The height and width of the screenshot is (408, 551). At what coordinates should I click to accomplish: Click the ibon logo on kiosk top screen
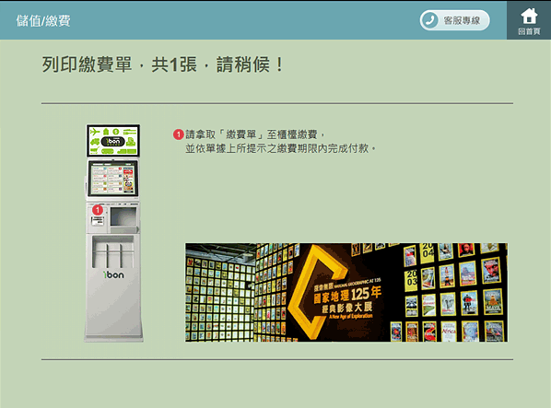(x=112, y=142)
